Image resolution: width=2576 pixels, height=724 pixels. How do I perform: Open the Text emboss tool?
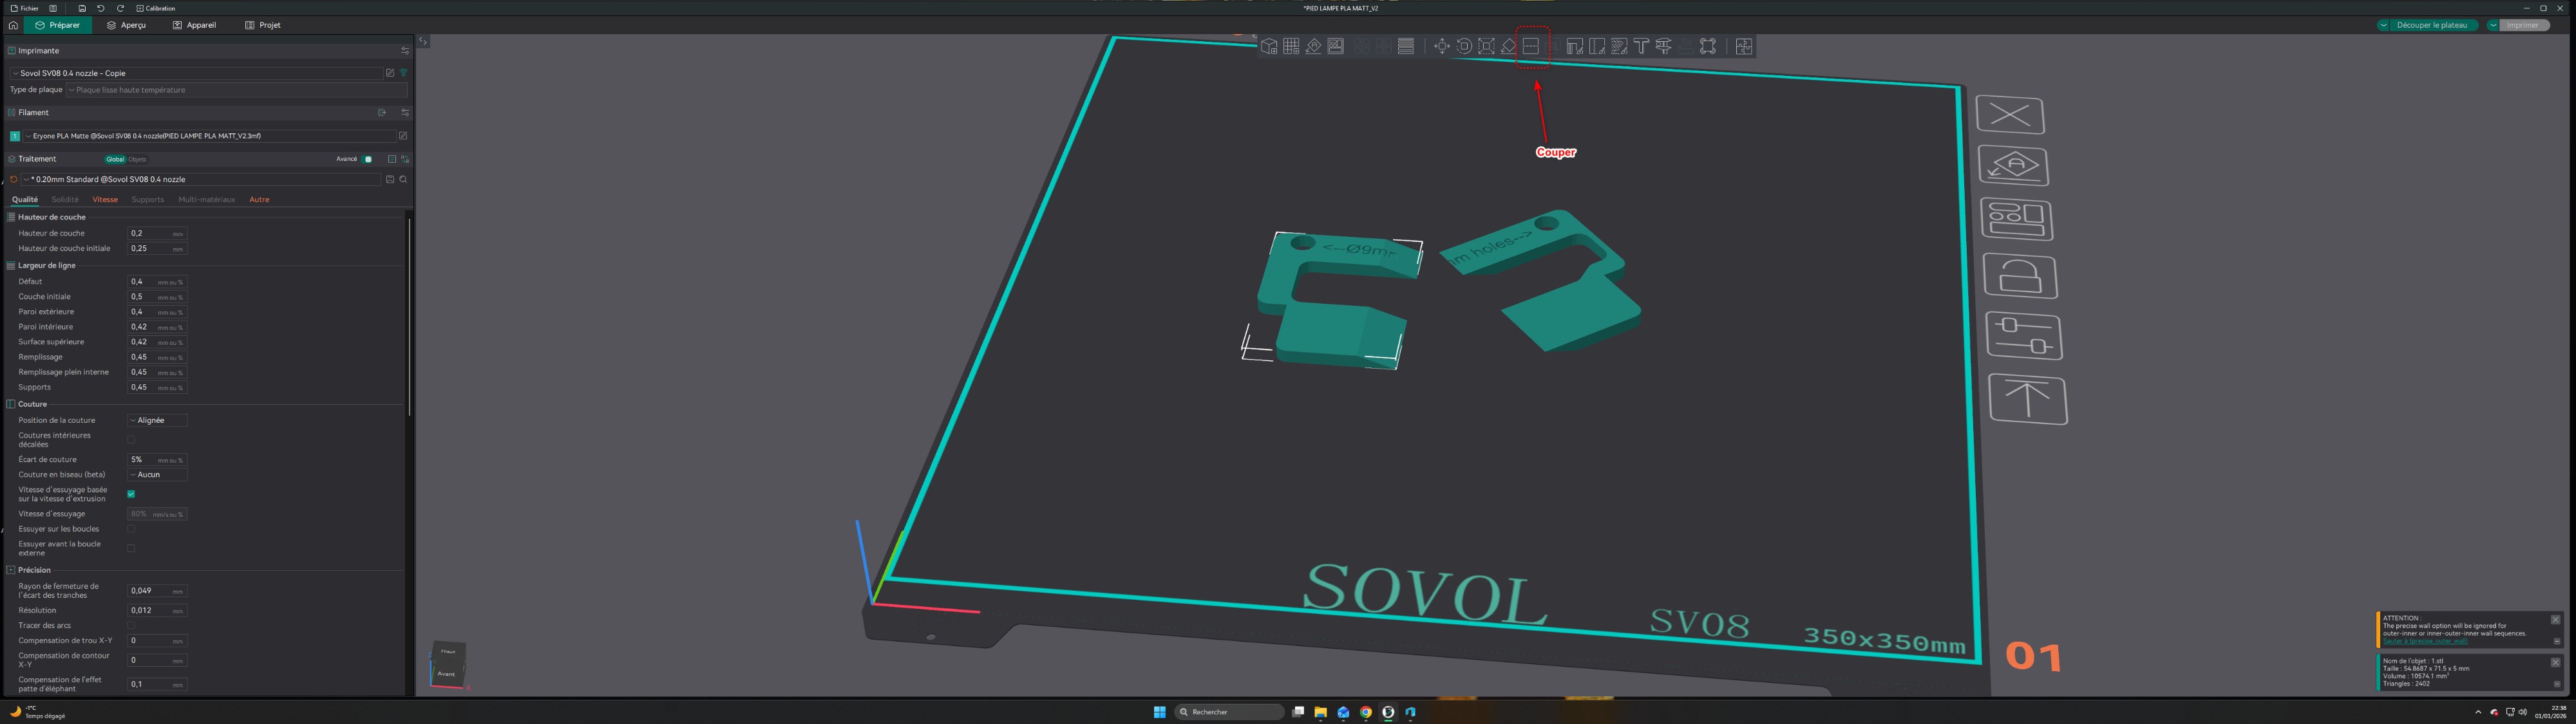point(1641,47)
